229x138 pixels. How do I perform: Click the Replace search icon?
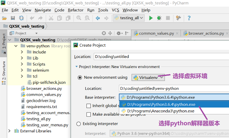(x=87, y=18)
